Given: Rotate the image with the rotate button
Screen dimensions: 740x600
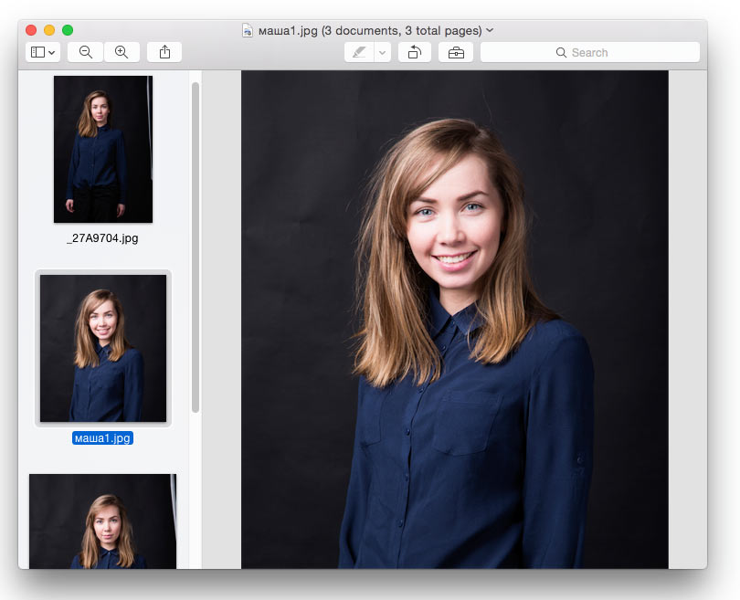Looking at the screenshot, I should click(x=414, y=52).
